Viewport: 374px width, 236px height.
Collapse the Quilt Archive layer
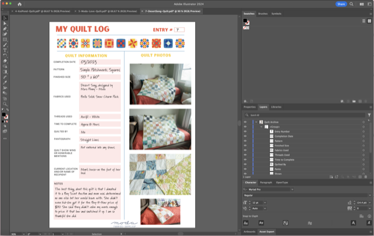point(256,122)
